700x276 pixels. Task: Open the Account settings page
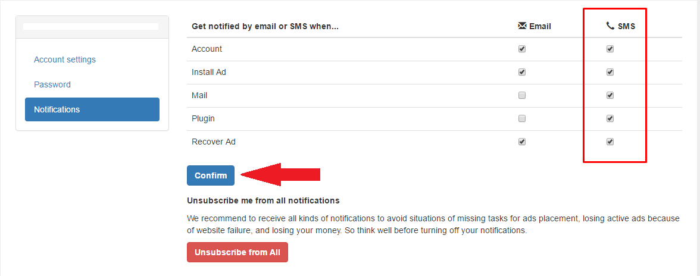point(65,59)
